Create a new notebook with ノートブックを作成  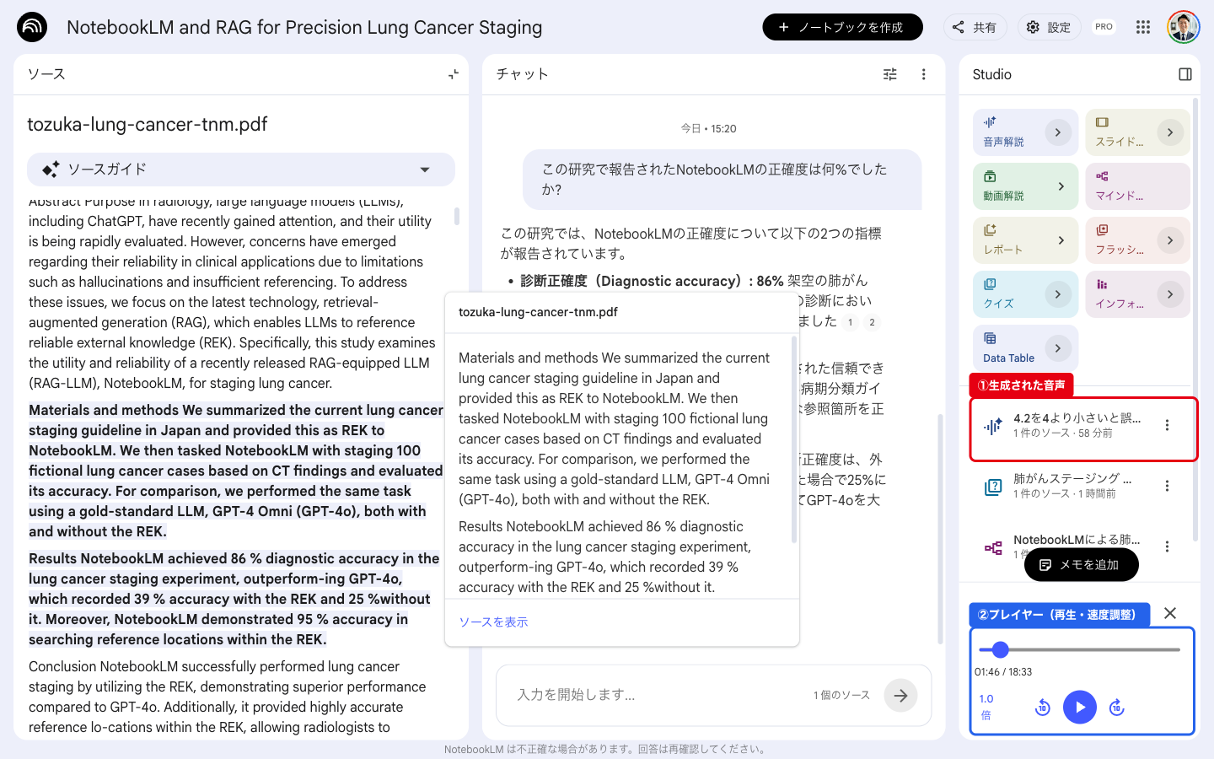[842, 27]
